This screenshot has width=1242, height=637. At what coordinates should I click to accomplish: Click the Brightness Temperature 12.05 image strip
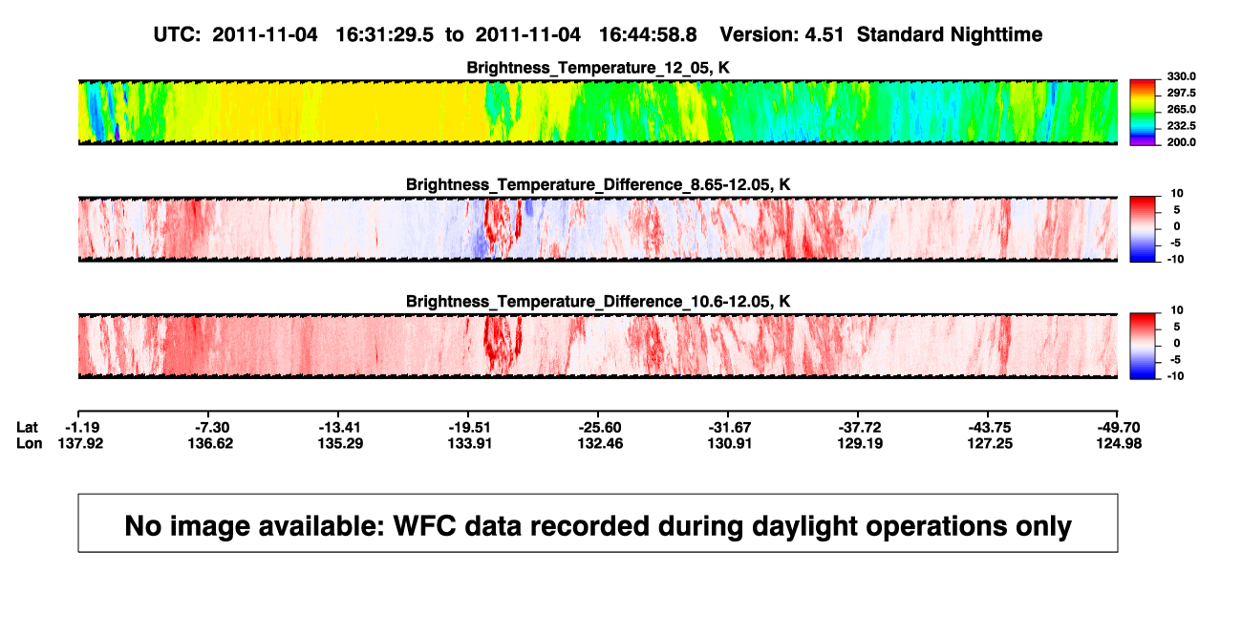(x=598, y=112)
